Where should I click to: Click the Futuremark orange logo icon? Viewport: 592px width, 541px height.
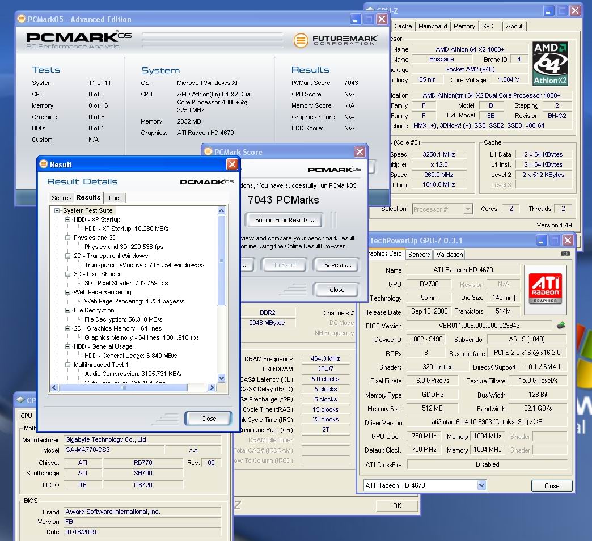(301, 40)
